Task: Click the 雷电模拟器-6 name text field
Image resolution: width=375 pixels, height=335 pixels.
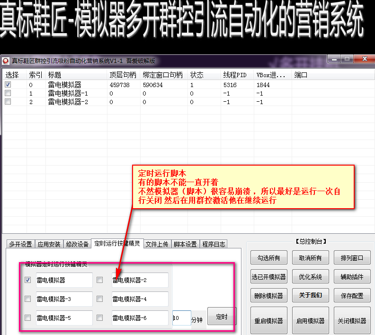Action: pos(140,317)
